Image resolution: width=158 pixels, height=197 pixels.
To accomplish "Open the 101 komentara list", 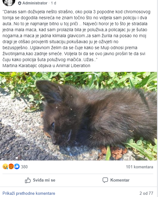I will tap(139, 167).
